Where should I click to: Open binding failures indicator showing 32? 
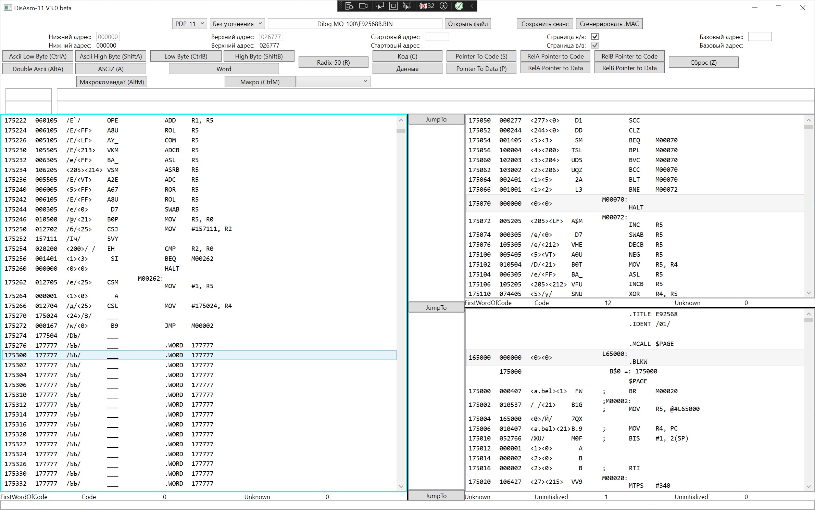(x=427, y=6)
